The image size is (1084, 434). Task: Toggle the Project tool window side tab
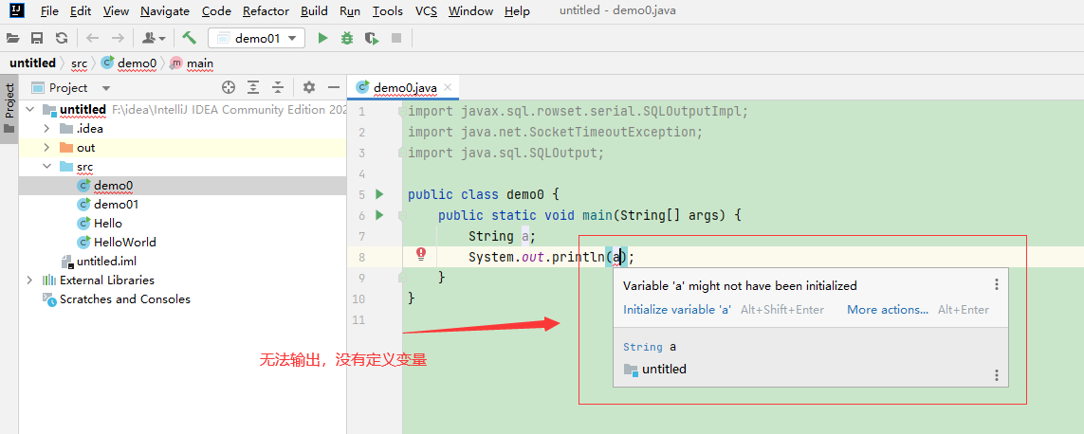(x=9, y=109)
